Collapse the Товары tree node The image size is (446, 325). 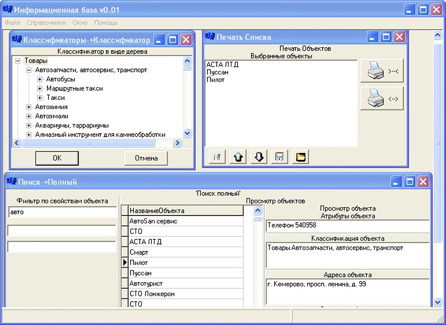point(18,61)
